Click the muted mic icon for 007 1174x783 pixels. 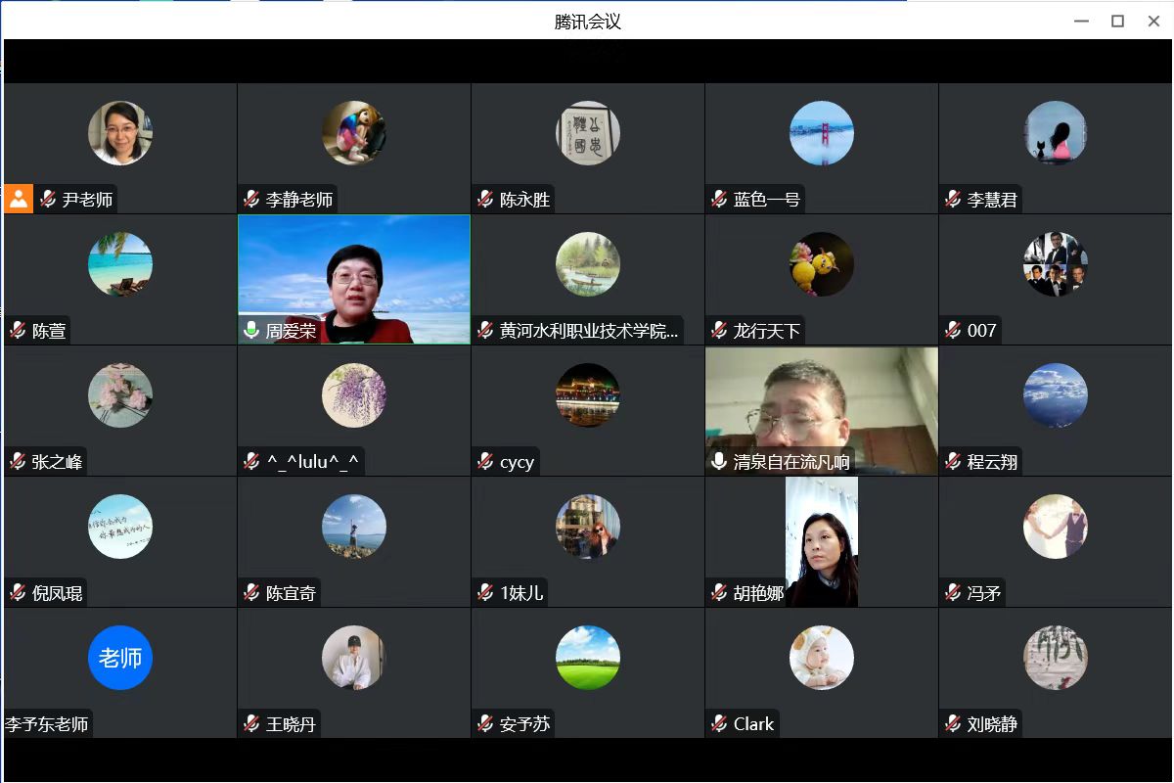tap(953, 331)
